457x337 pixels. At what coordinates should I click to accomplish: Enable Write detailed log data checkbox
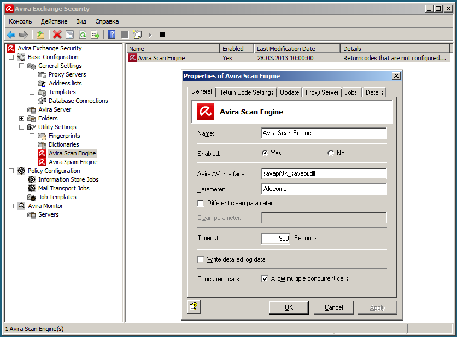[x=201, y=259]
